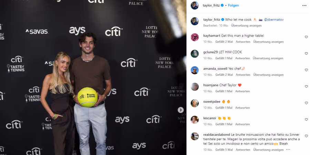Open the @sbermatov mention link
310x155 pixels.
point(274,20)
